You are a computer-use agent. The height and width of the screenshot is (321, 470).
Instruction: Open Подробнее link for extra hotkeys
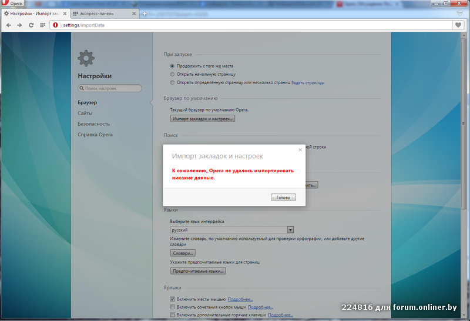(x=281, y=315)
